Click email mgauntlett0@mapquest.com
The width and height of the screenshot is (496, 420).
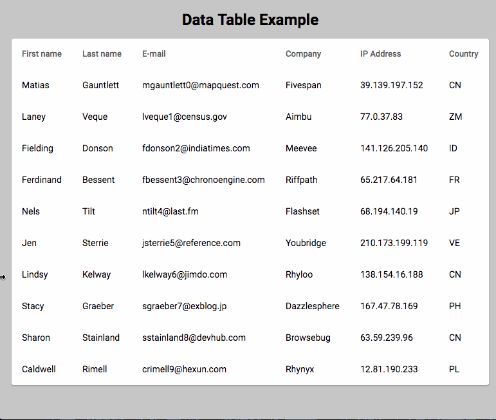[x=201, y=85]
